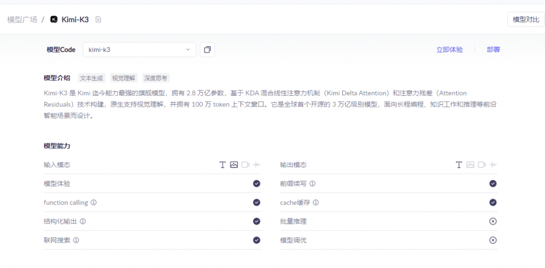Click the check mark for 前缀续写
Viewport: 545px width, 268px height.
(x=493, y=183)
